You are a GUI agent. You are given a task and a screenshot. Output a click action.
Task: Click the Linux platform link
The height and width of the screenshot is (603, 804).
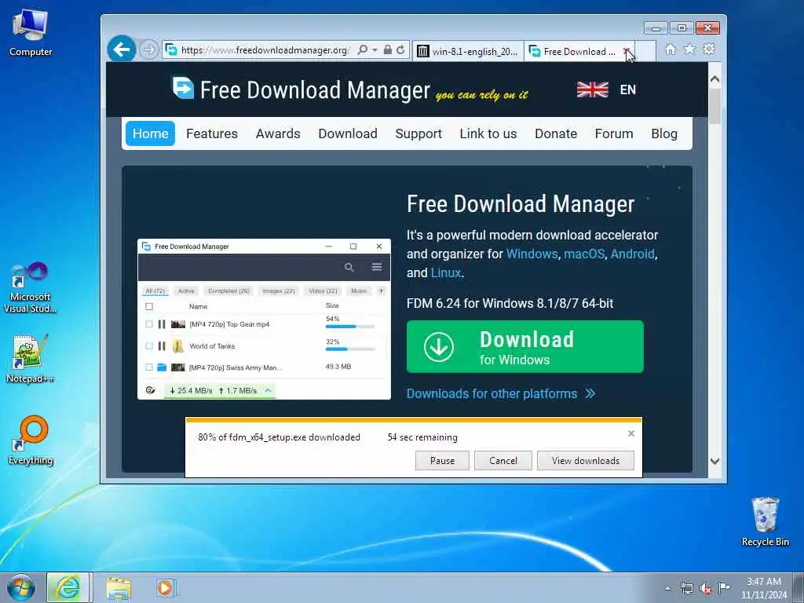click(446, 272)
